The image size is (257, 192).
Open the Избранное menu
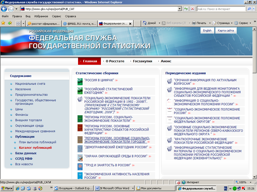tap(41, 16)
